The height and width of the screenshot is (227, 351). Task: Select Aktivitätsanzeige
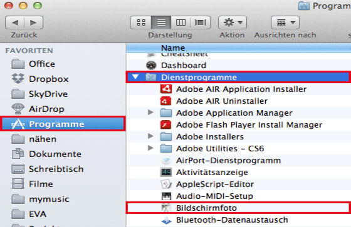click(x=238, y=172)
